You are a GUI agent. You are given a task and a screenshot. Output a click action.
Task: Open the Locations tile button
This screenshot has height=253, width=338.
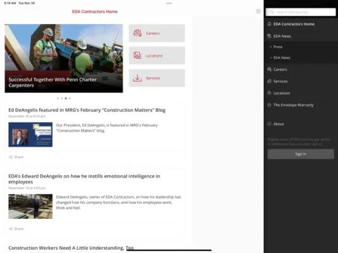point(157,56)
